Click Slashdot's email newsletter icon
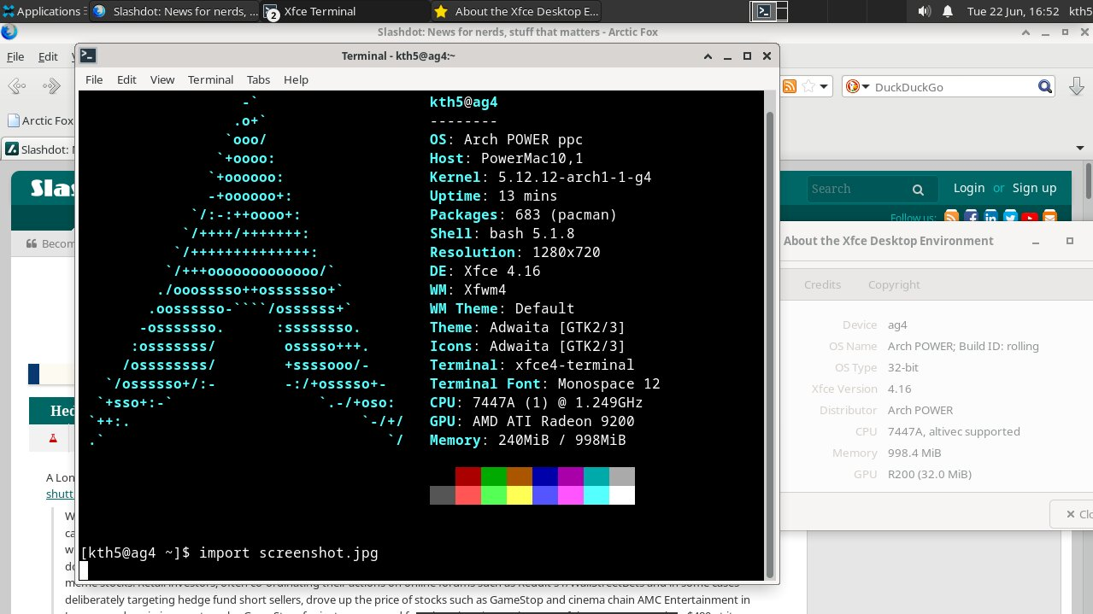Viewport: 1093px width, 614px height. click(x=1049, y=218)
